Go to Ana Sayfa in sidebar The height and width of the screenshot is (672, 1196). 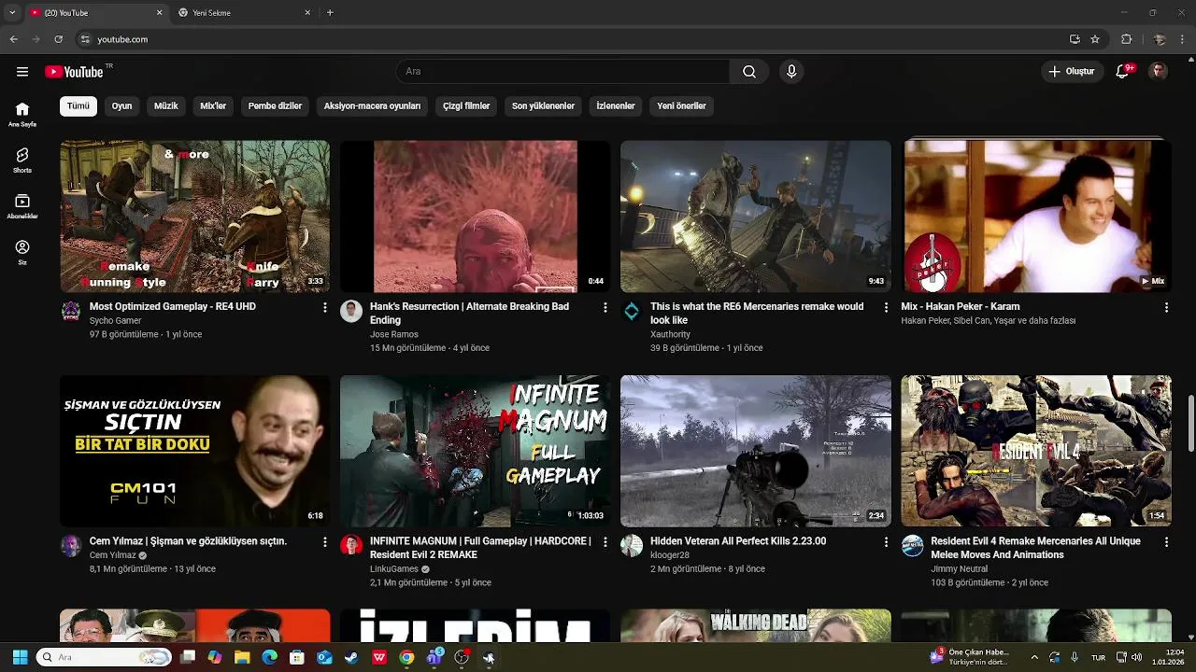coord(22,114)
